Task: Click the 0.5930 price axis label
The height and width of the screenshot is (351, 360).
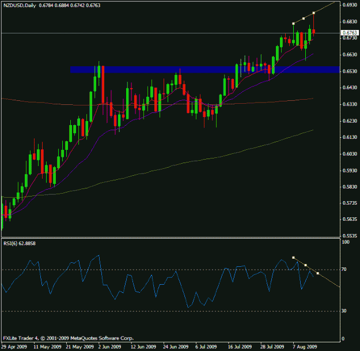Action: (x=350, y=171)
